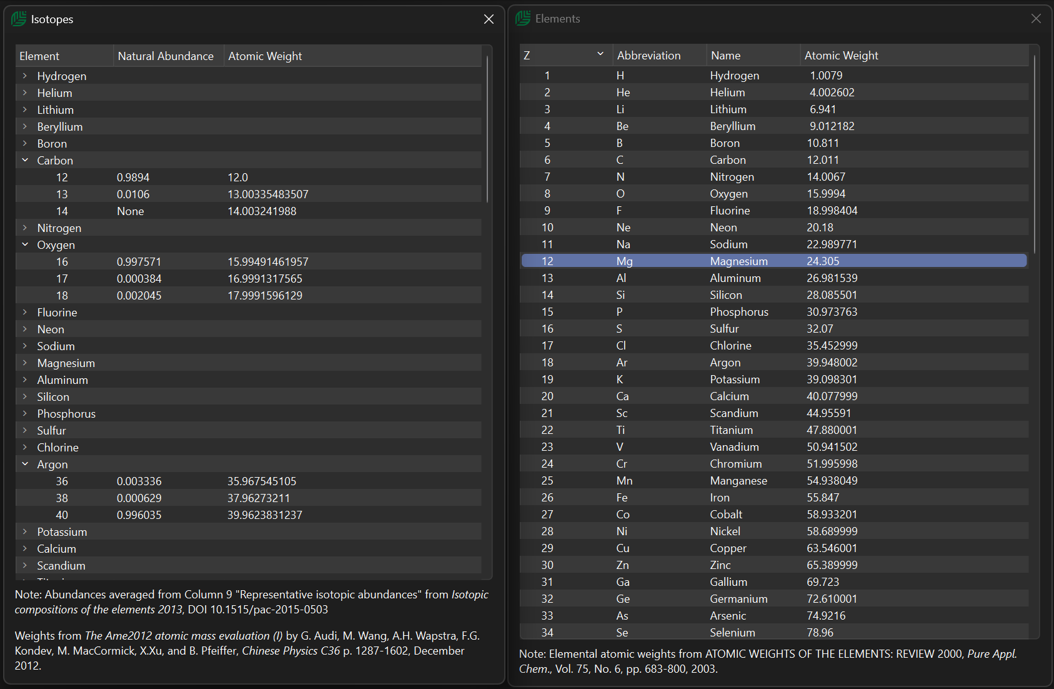Click the Elements table vertical scrollbar
This screenshot has height=689, width=1054.
(x=1034, y=154)
